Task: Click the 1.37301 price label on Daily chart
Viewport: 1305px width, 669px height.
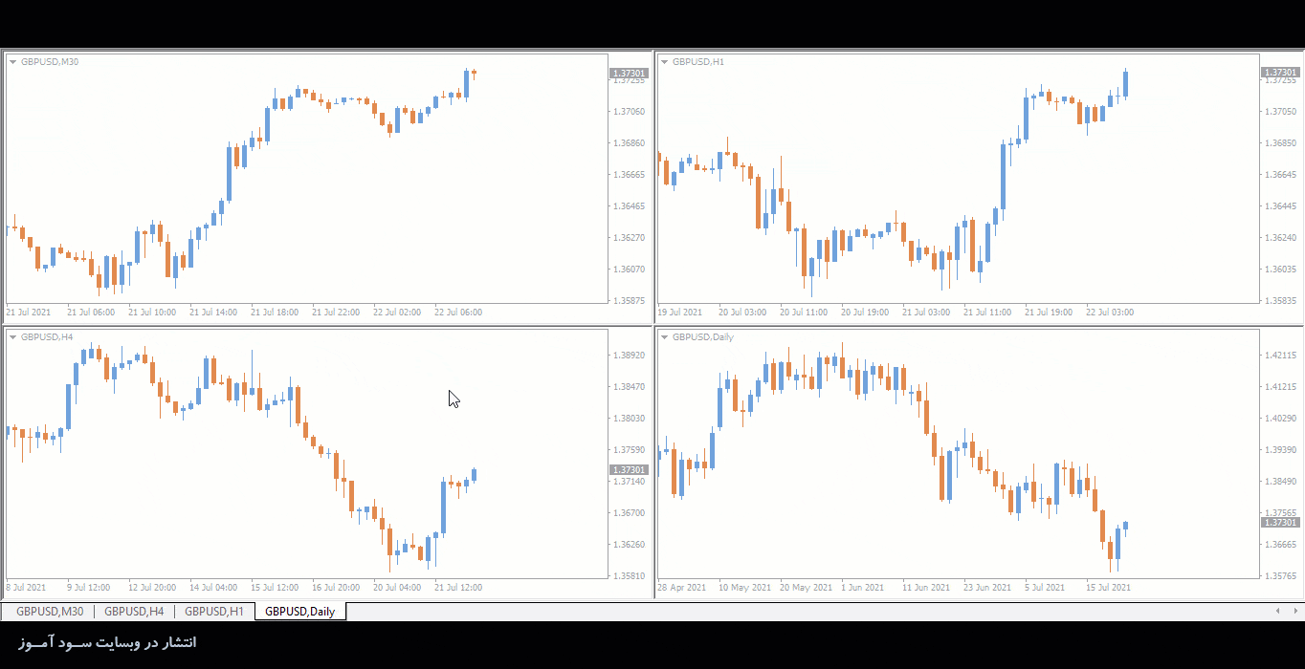Action: click(1280, 523)
